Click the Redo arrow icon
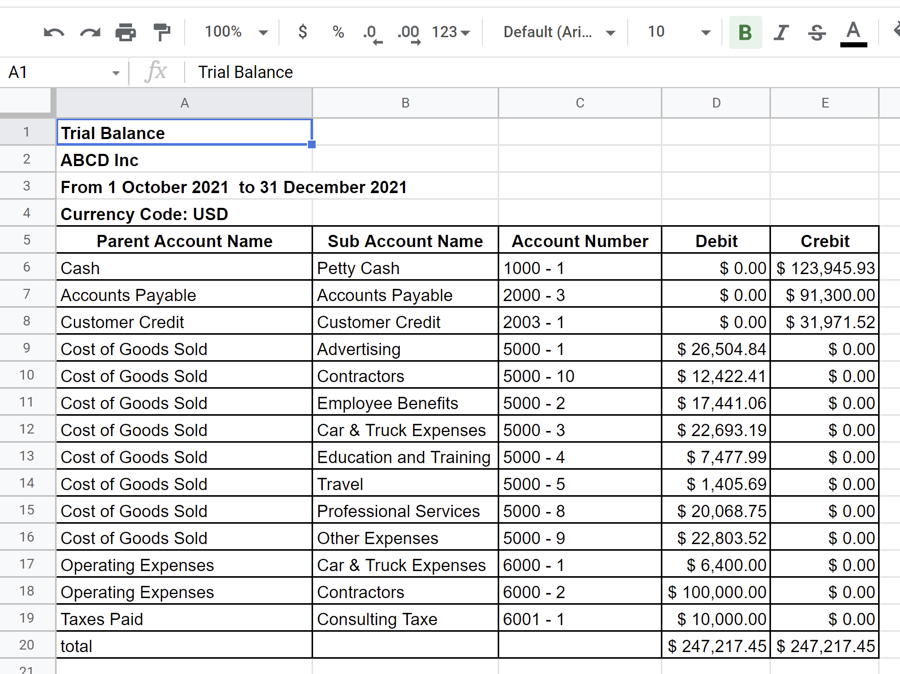The width and height of the screenshot is (900, 674). (90, 33)
